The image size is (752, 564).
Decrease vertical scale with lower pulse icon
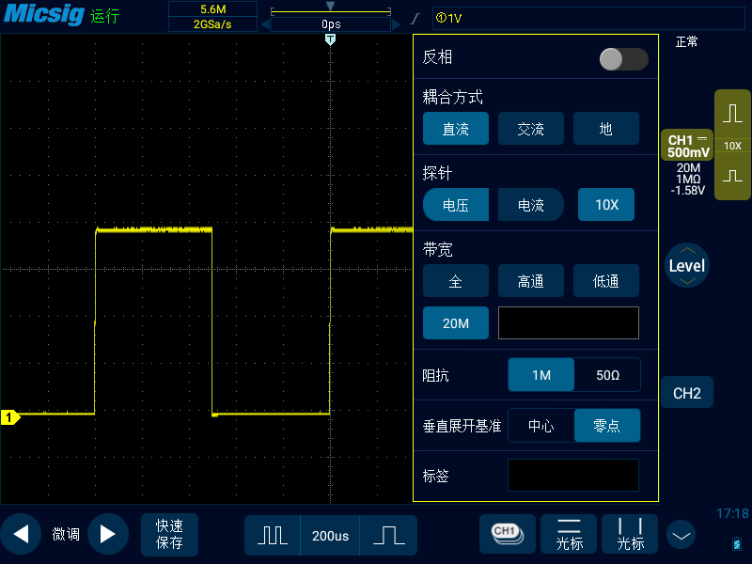click(733, 176)
